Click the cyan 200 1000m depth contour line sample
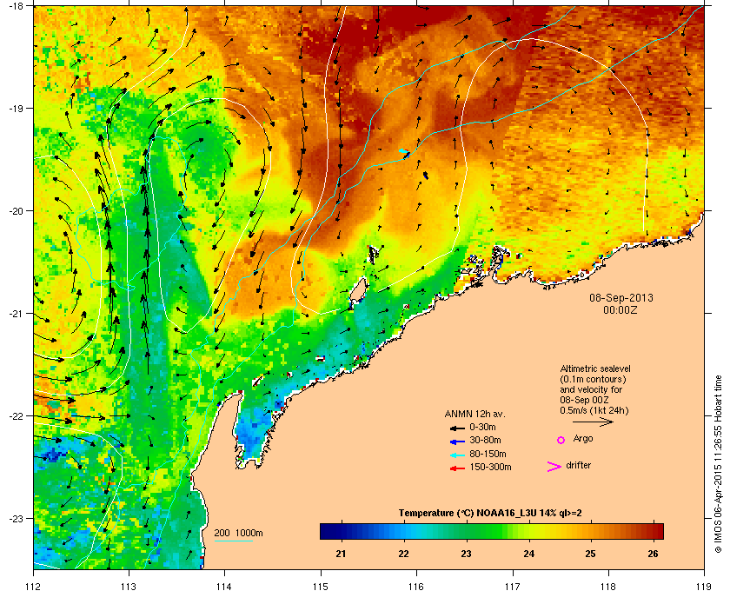 click(x=233, y=541)
